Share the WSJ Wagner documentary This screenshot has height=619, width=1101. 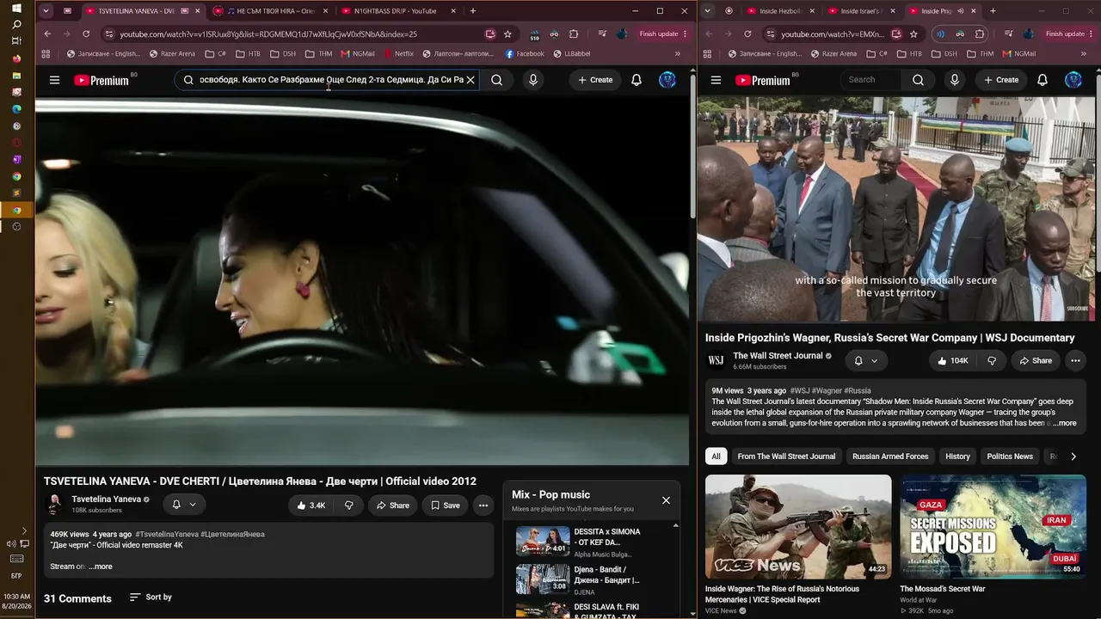(1035, 361)
